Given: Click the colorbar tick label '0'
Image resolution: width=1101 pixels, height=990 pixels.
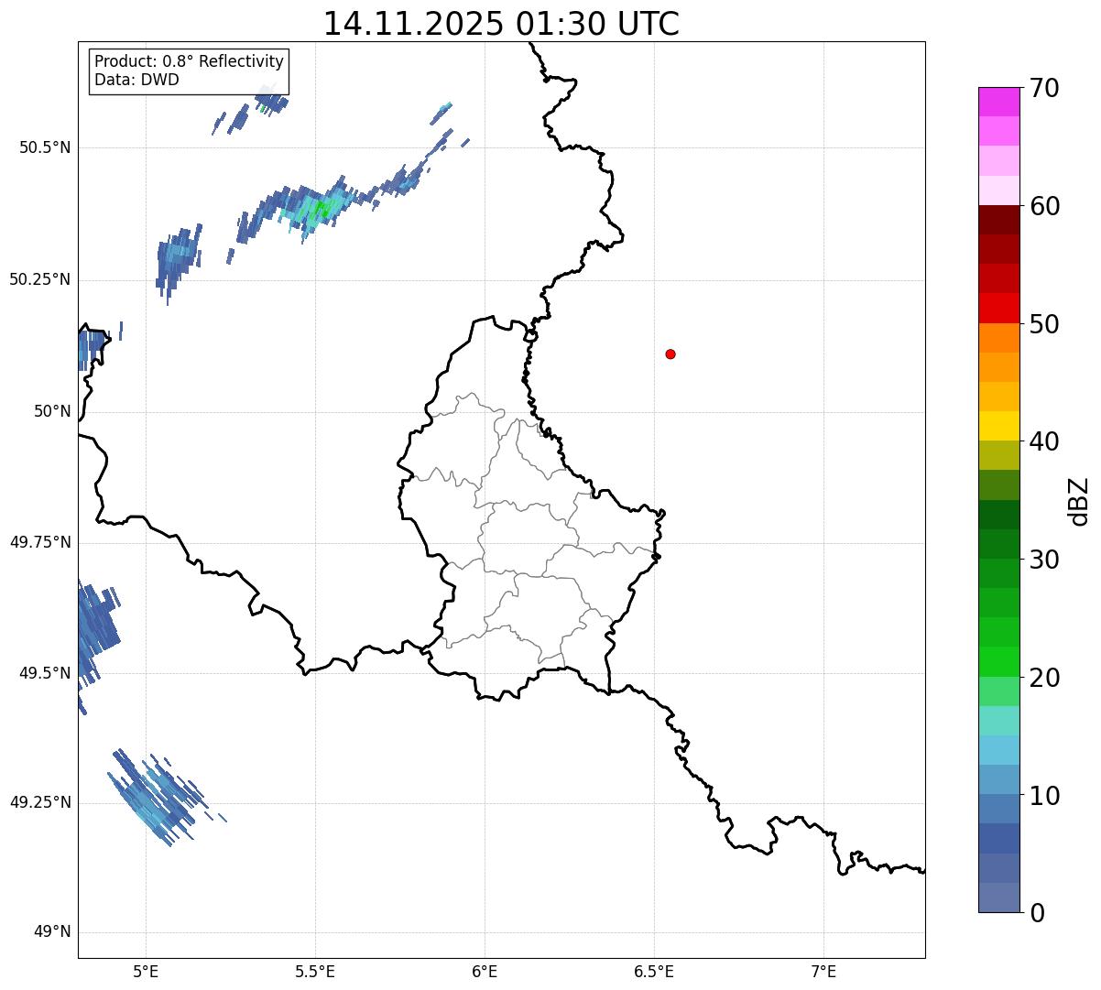Looking at the screenshot, I should coord(1035,913).
